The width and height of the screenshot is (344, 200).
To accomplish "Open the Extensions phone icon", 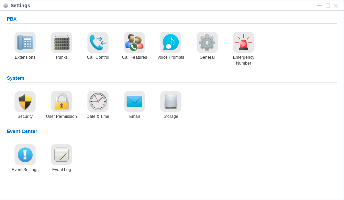I will (25, 42).
